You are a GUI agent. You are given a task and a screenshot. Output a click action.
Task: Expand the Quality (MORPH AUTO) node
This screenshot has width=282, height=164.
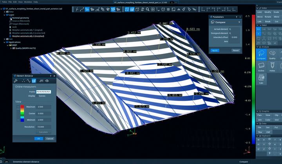[x=11, y=48]
